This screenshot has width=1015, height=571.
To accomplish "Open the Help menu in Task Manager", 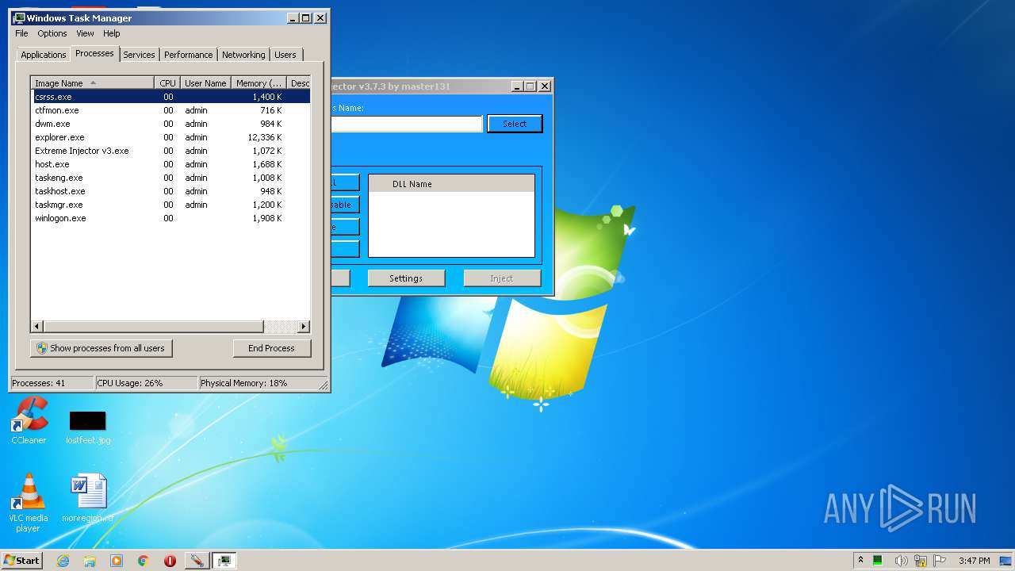I will point(111,33).
